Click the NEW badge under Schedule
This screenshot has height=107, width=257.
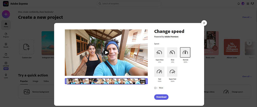tap(6, 69)
